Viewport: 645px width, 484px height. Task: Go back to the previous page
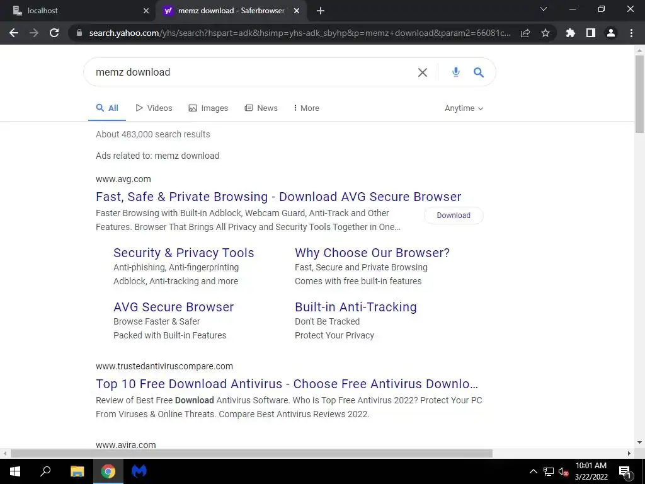(14, 33)
